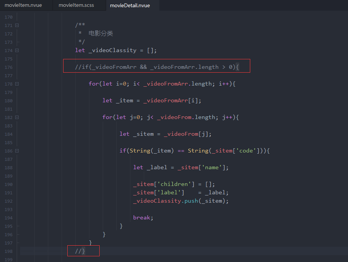Place cursor on 'let _item = _videoFromArr[i];'
This screenshot has width=348, height=262.
coord(152,101)
